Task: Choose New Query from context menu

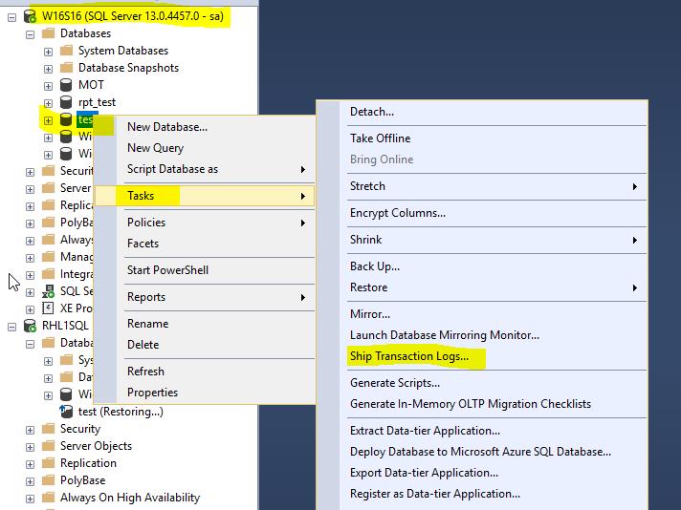Action: 204,148
